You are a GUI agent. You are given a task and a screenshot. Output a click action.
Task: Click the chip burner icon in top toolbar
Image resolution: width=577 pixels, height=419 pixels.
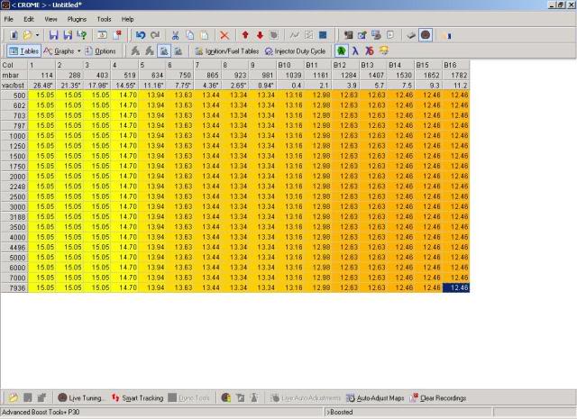pos(411,35)
